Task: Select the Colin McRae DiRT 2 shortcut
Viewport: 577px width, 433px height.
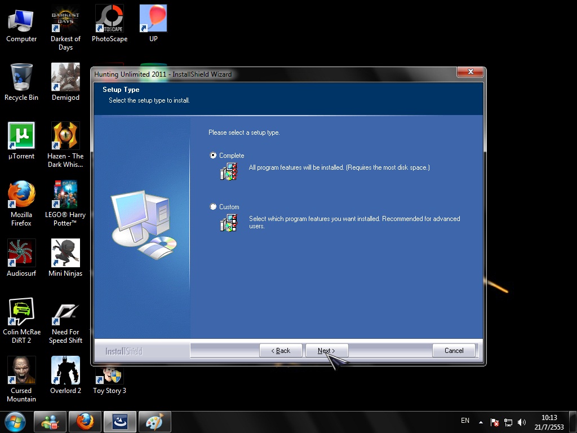Action: click(x=21, y=320)
